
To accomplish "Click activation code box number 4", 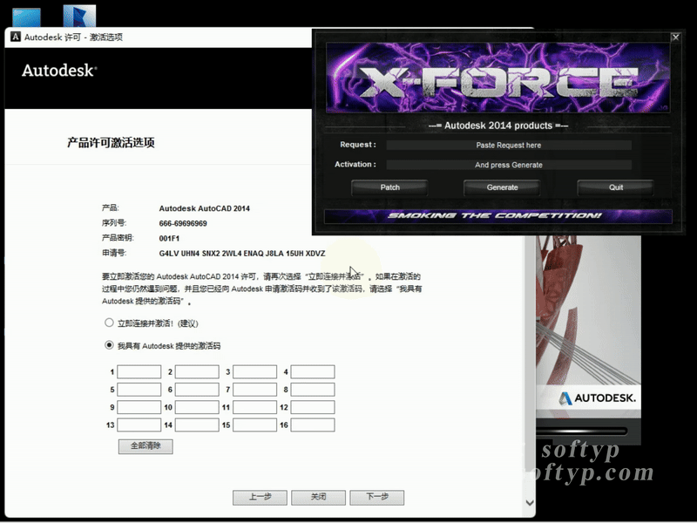I will 313,372.
